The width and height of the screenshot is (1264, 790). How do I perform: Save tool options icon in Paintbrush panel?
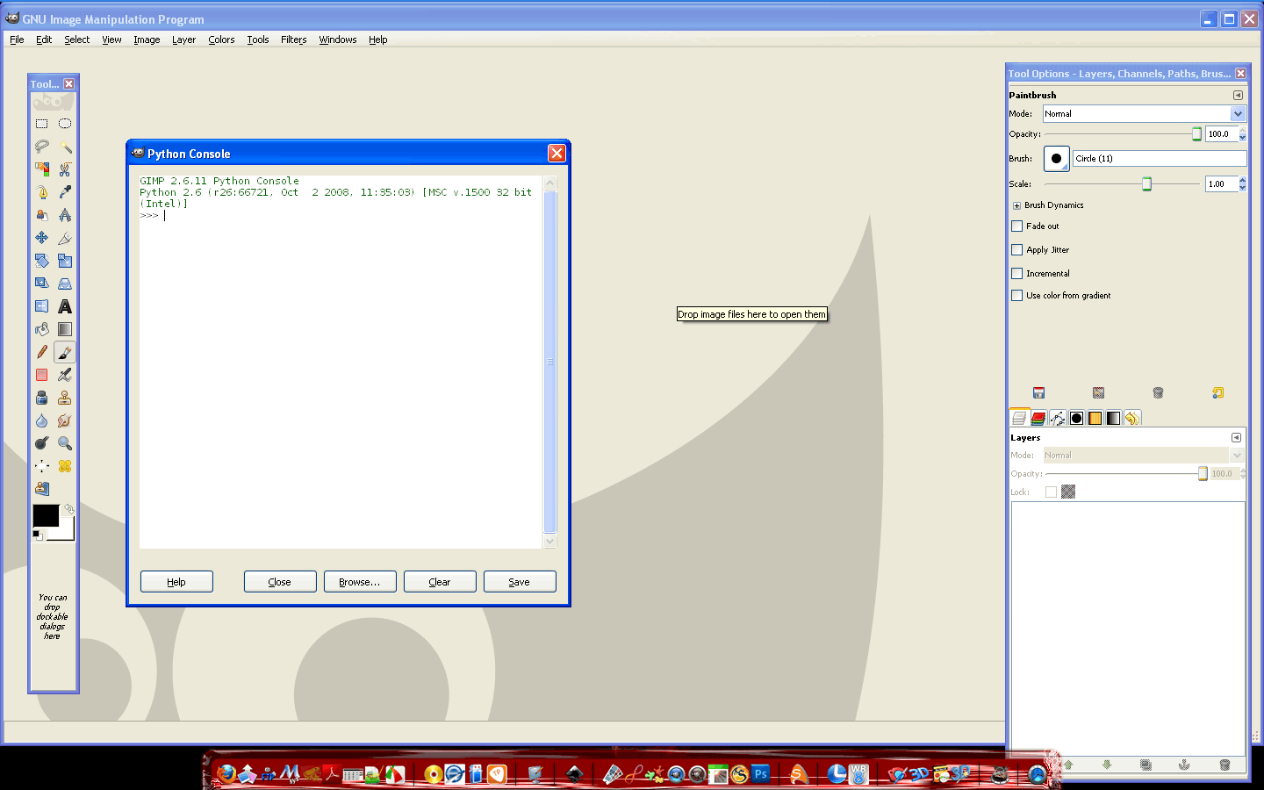point(1038,393)
